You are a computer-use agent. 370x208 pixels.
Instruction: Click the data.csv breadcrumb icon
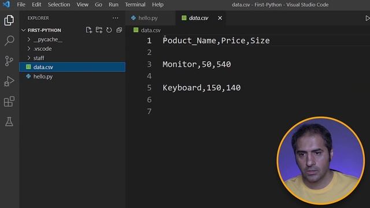(136, 30)
